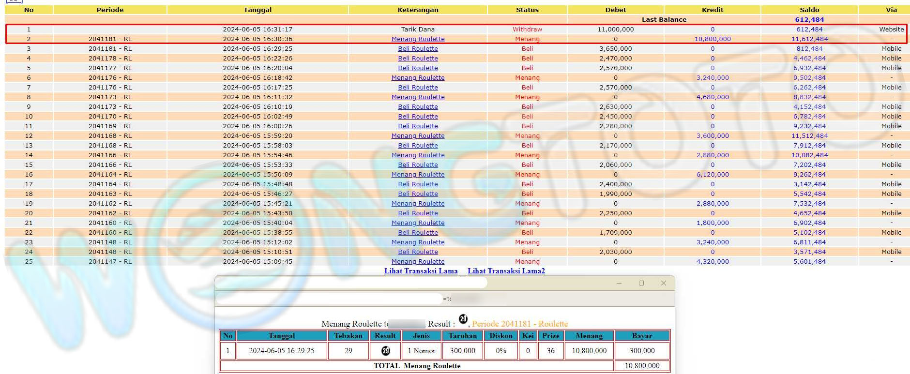
Task: Click the 29 result ball in popup heading
Action: point(463,319)
